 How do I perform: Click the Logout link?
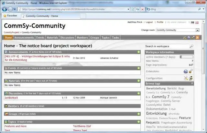pos(149,22)
